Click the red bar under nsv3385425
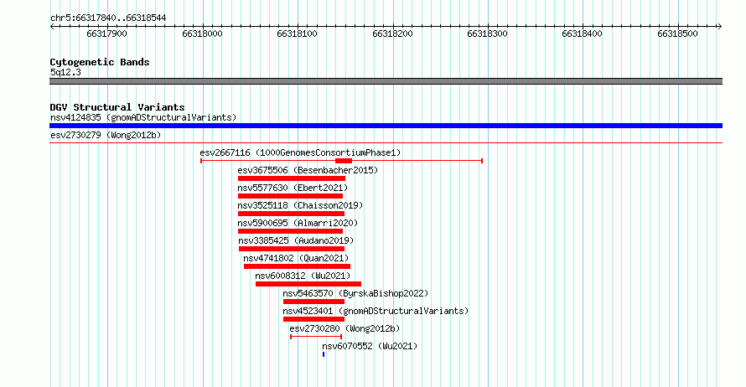The width and height of the screenshot is (746, 387). point(292,249)
